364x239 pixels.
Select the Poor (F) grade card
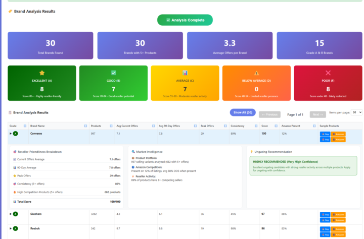328,82
